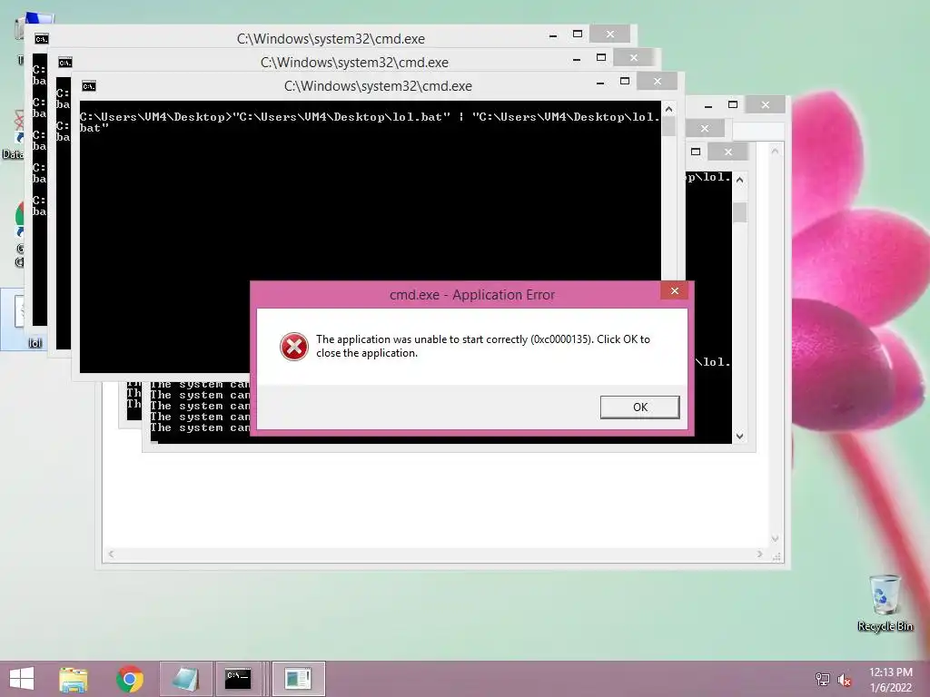Viewport: 930px width, 697px height.
Task: Minimize the second cmd.exe window
Action: (x=577, y=60)
